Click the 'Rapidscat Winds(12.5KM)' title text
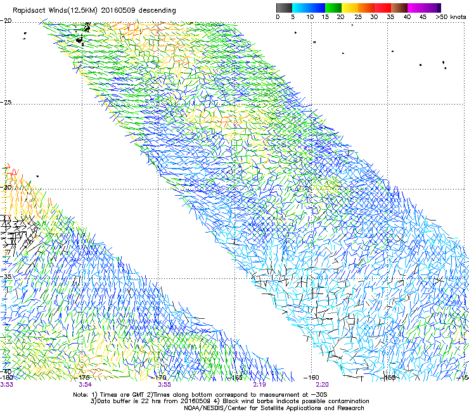Screen dimensions: 469x412 point(55,11)
